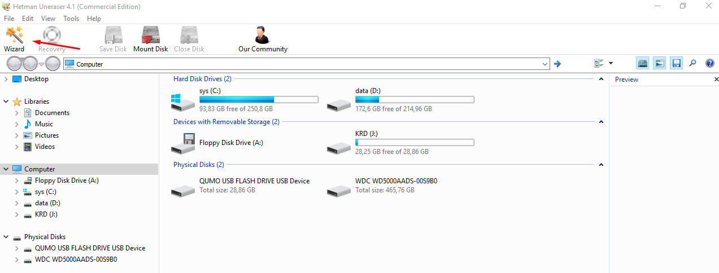Collapse the Physical Disks group in main pane

pos(601,165)
